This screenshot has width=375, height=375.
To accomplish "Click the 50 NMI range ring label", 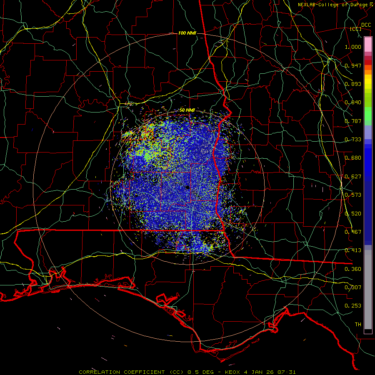I will (x=187, y=110).
